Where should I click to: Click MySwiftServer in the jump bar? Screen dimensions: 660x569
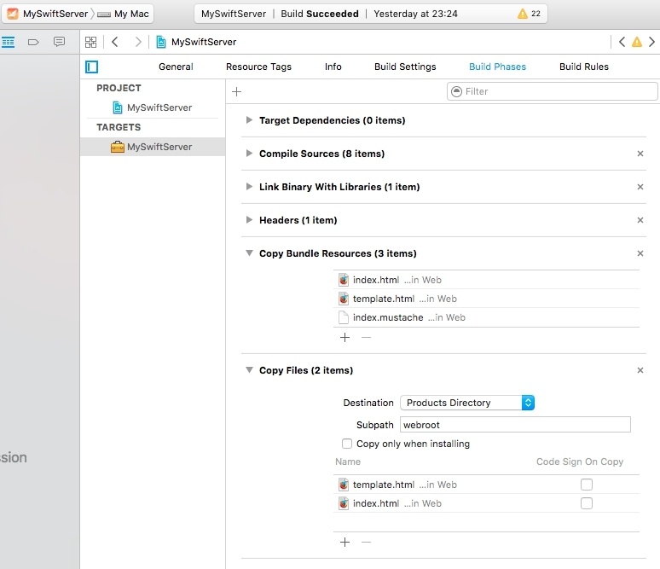(204, 42)
